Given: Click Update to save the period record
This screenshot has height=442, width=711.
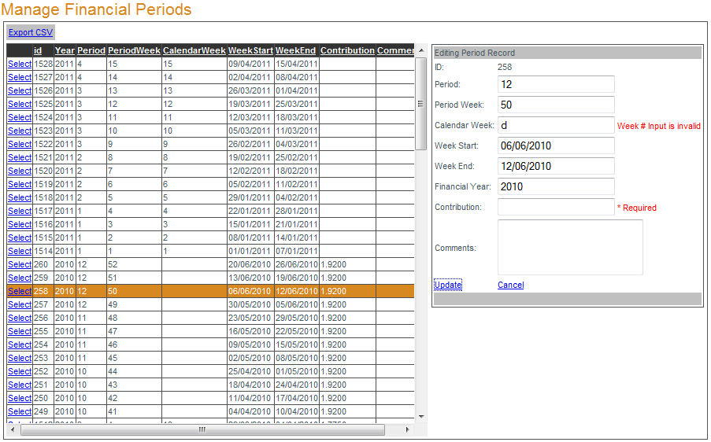Looking at the screenshot, I should (x=448, y=285).
